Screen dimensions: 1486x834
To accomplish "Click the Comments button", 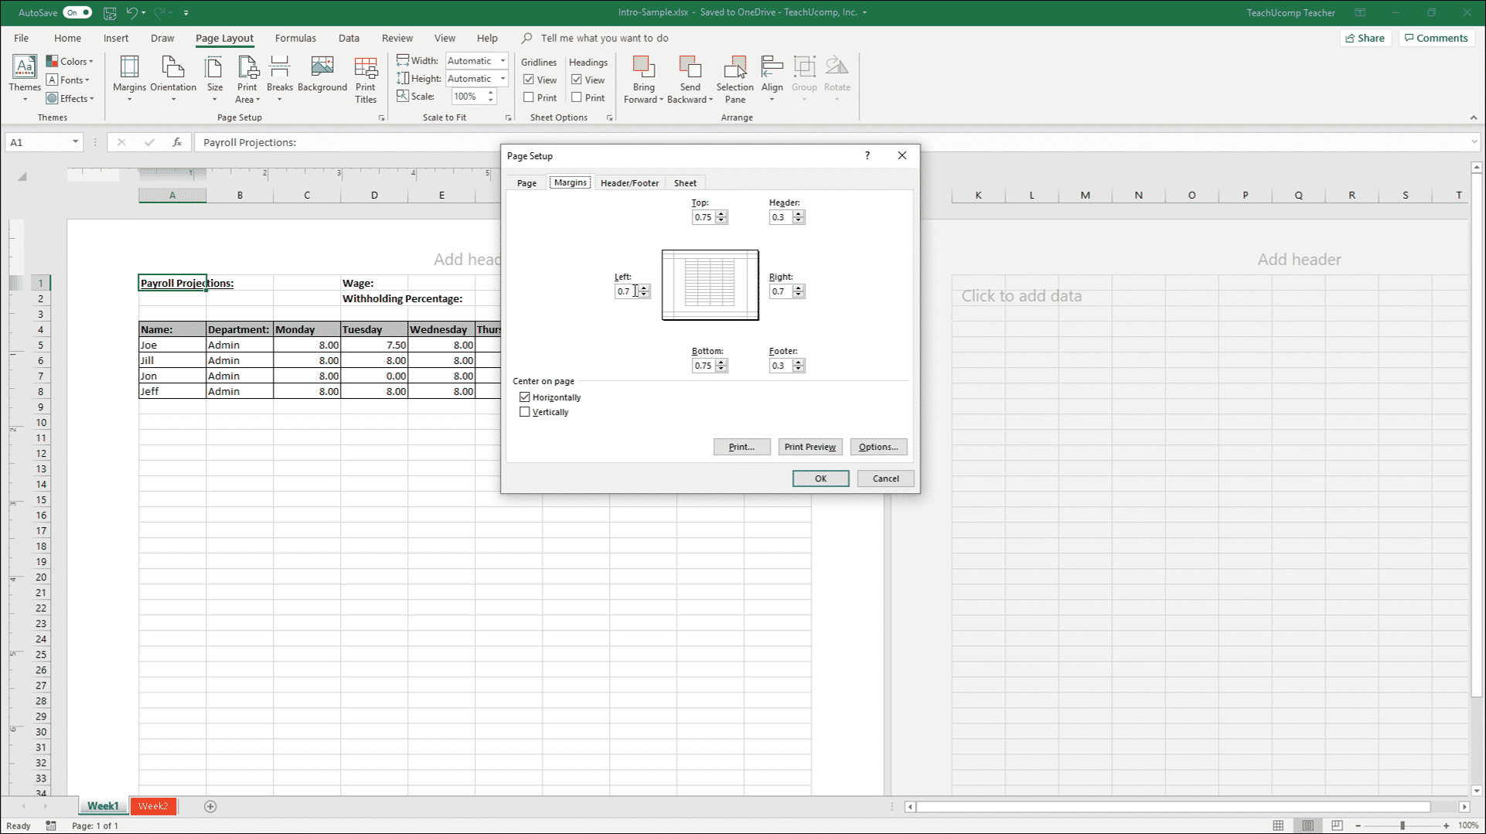I will click(1436, 38).
